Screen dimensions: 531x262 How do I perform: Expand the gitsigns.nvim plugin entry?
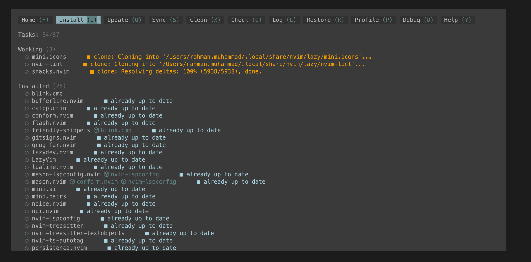point(54,137)
